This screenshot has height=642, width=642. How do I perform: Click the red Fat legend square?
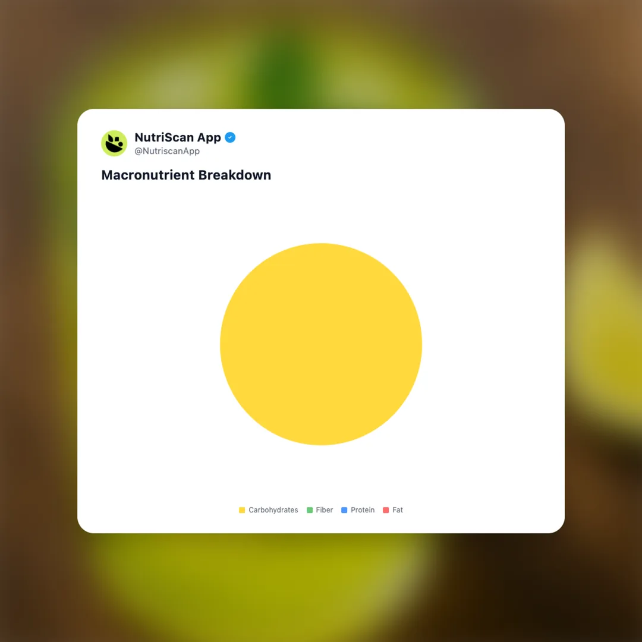[386, 510]
